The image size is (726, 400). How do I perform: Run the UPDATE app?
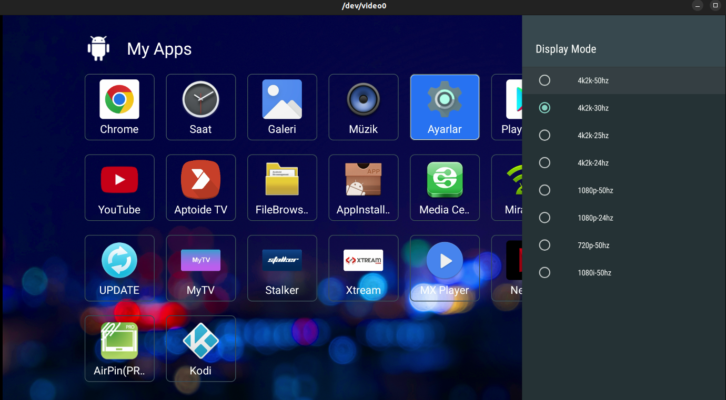point(119,268)
